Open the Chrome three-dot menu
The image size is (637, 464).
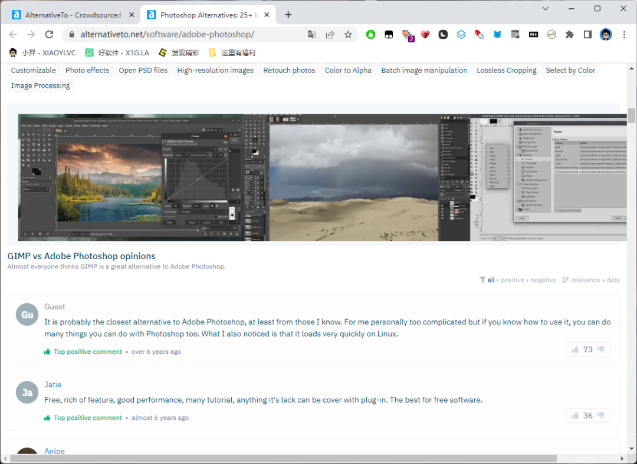tap(624, 35)
